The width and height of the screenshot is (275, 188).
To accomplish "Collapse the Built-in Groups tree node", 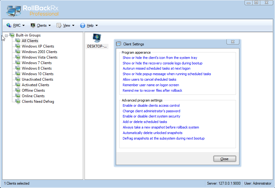I will pyautogui.click(x=6, y=36).
